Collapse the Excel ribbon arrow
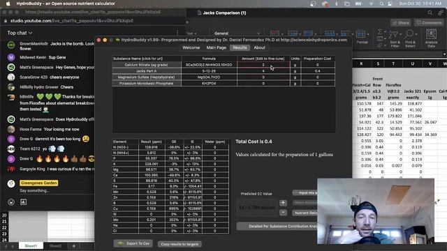Viewport: 447px width, 251px height. (444, 54)
